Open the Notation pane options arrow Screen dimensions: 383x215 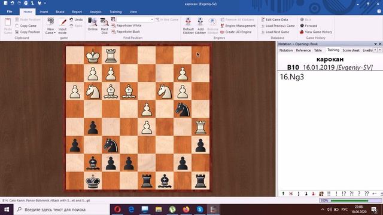pyautogui.click(x=375, y=44)
